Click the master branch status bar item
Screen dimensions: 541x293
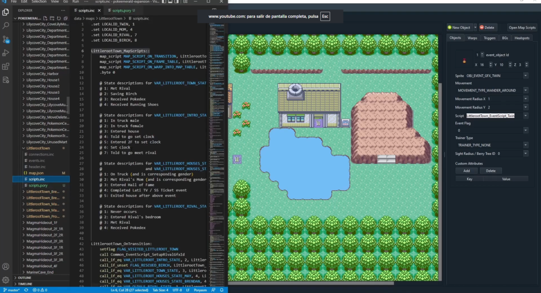pyautogui.click(x=12, y=290)
